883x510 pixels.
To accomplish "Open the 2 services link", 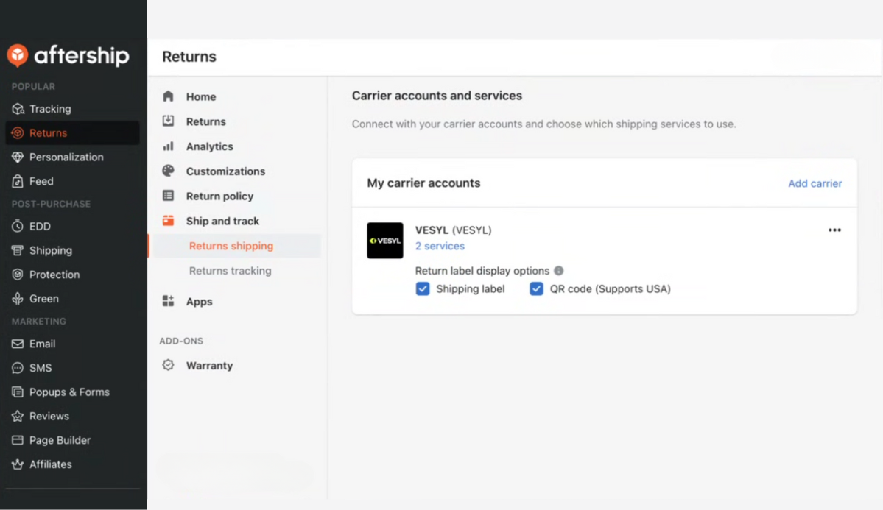I will [440, 246].
